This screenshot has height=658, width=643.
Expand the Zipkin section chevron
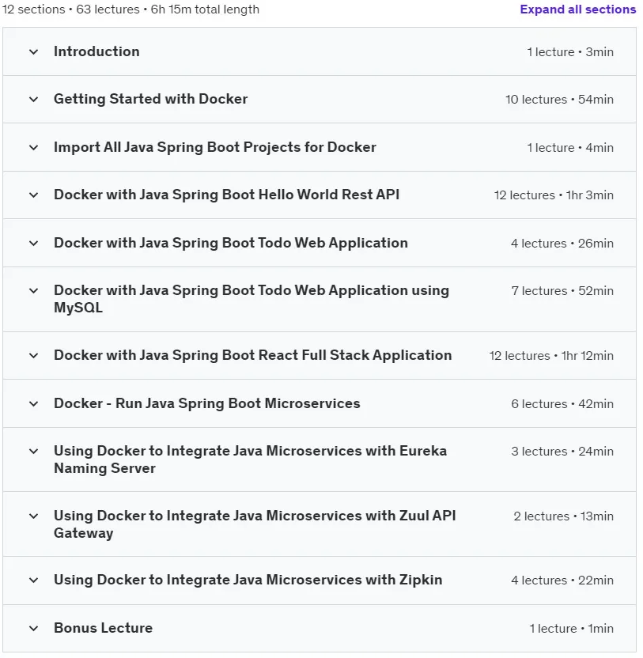coord(33,580)
